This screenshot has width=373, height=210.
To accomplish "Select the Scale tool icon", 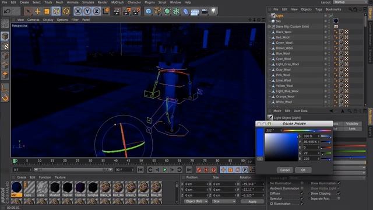I will coord(47,11).
